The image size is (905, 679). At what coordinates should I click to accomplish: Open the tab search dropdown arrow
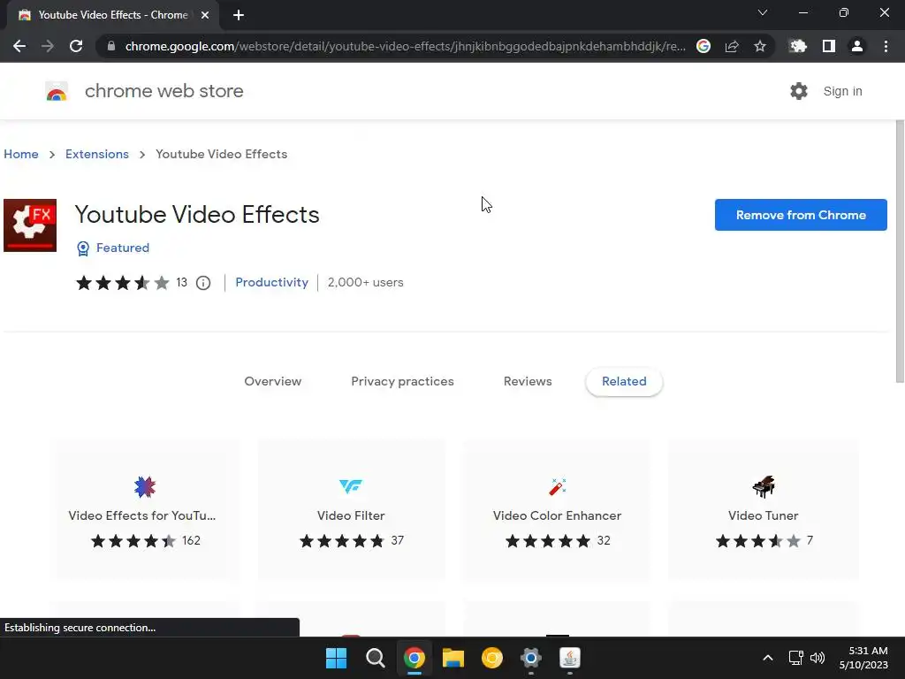coord(763,12)
